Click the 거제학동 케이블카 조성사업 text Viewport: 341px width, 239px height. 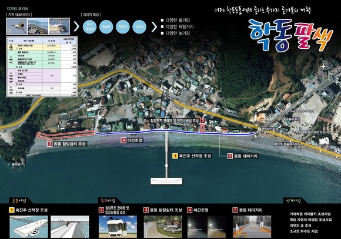pos(310,214)
